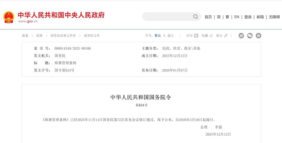Screen dimensions: 282x143
Task: Click the printer icon
Action: point(196,36)
